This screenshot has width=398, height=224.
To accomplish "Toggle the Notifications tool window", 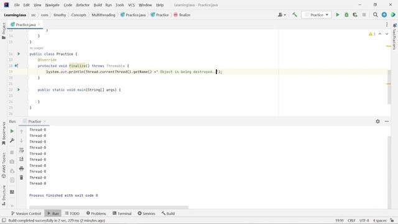I will tap(394, 37).
